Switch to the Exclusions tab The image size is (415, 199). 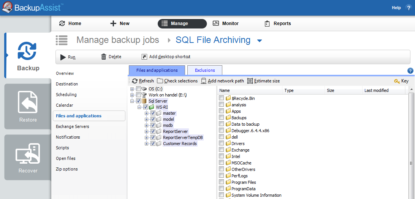pos(205,70)
